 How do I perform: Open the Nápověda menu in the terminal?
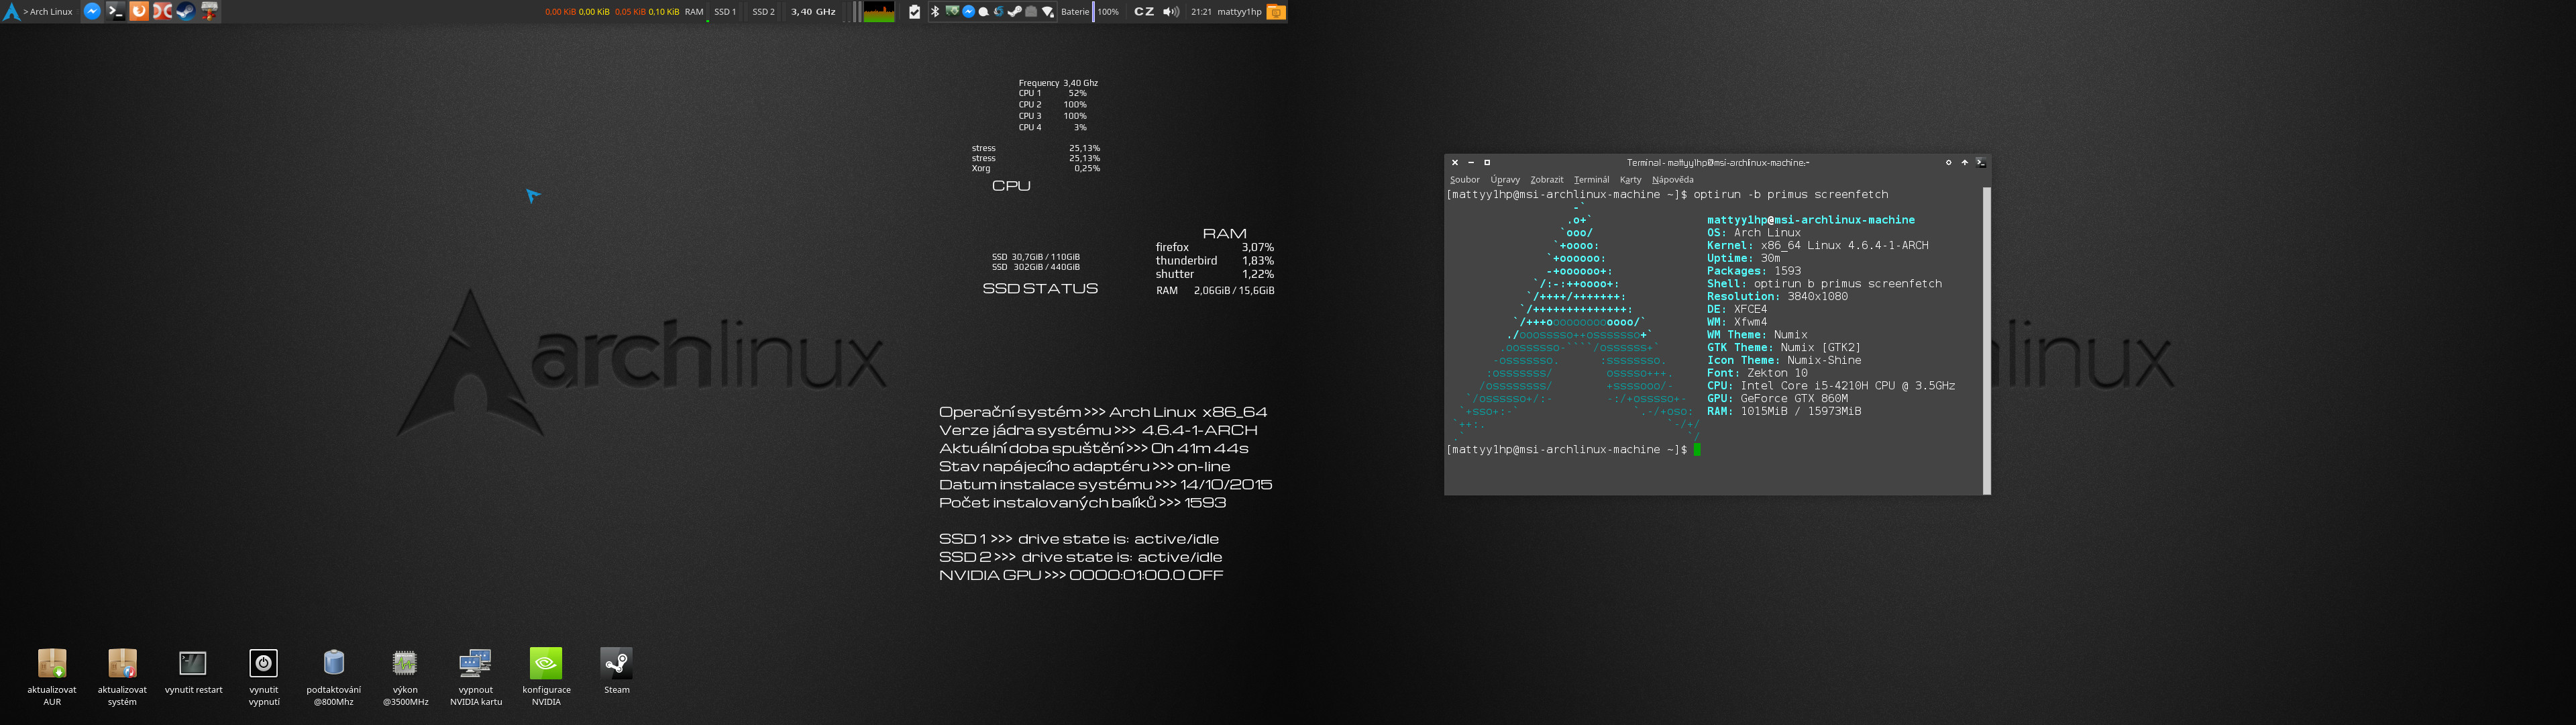click(x=1673, y=181)
